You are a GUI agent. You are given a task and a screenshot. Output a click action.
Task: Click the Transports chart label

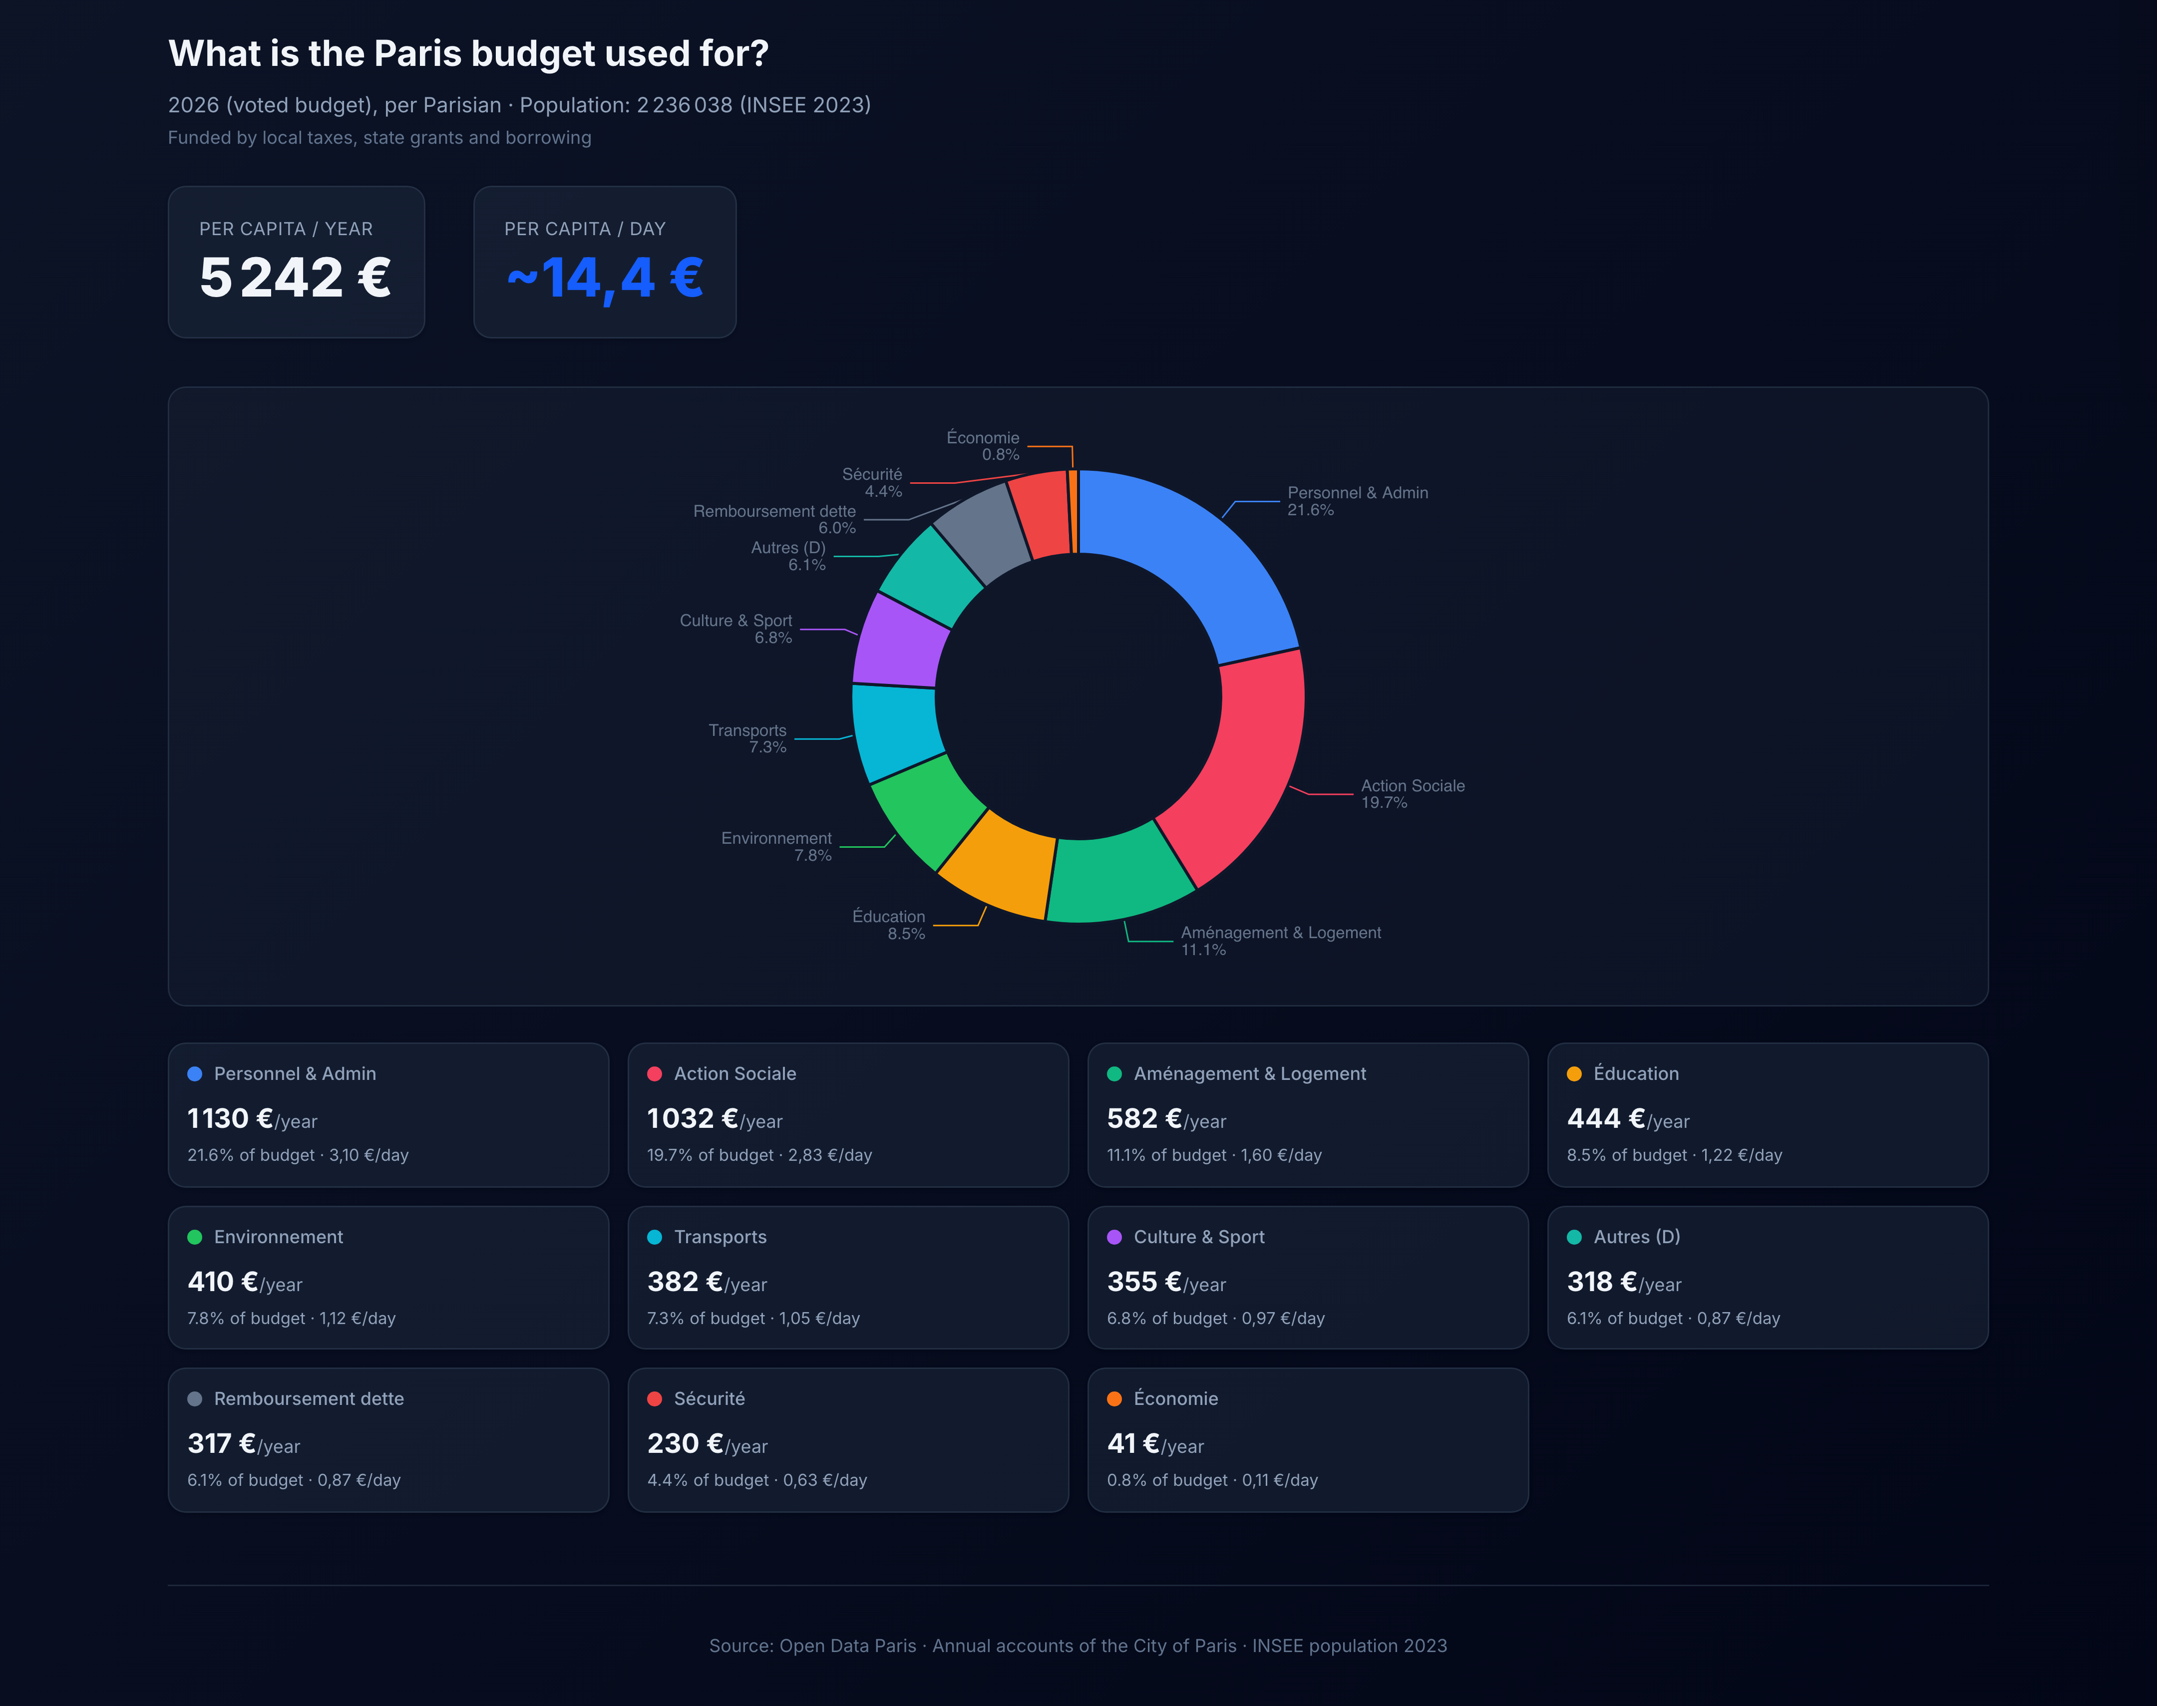(747, 737)
